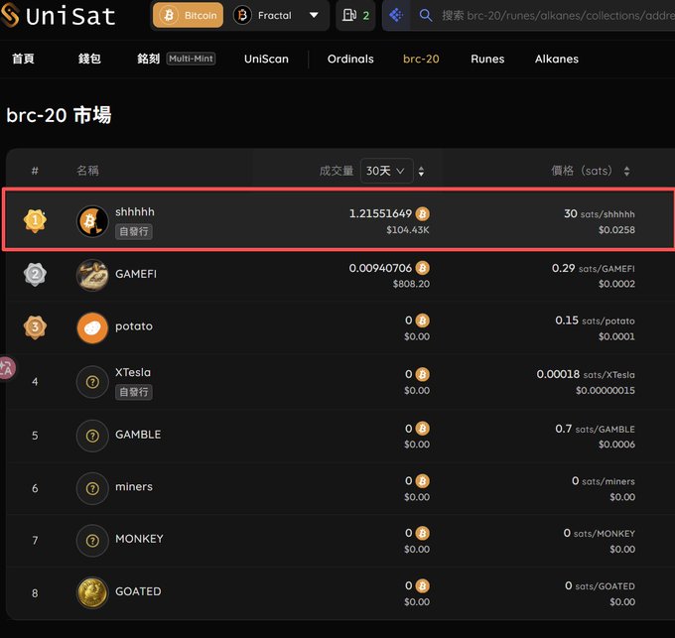
Task: Click the bitcoin coin next to 1.21551649
Action: tap(422, 213)
